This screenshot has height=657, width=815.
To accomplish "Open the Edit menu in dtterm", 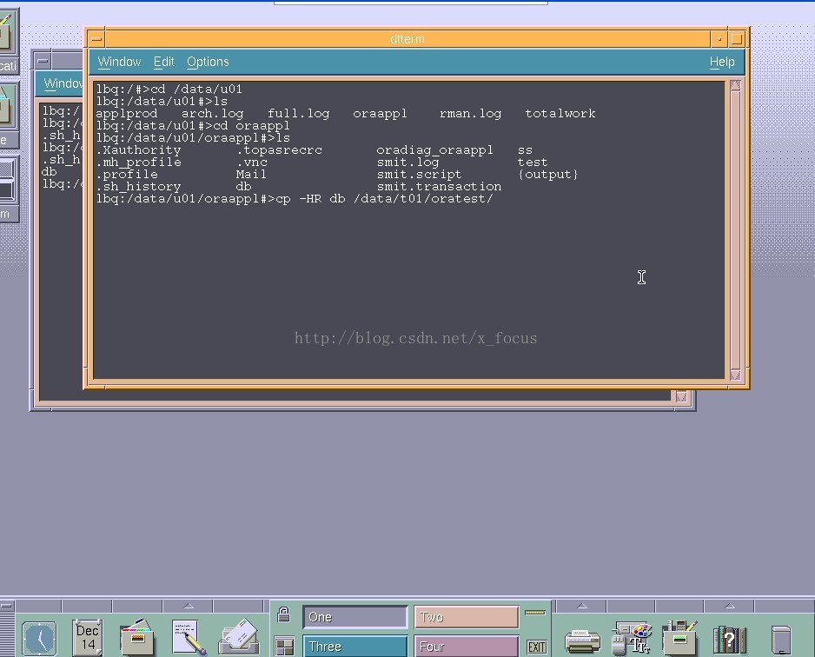I will point(163,62).
